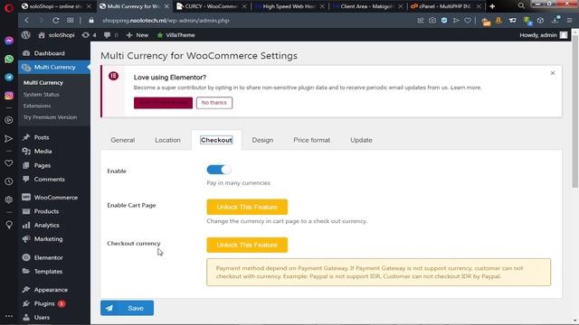Open Howdy, admin account menu
This screenshot has width=579, height=325.
tap(543, 35)
